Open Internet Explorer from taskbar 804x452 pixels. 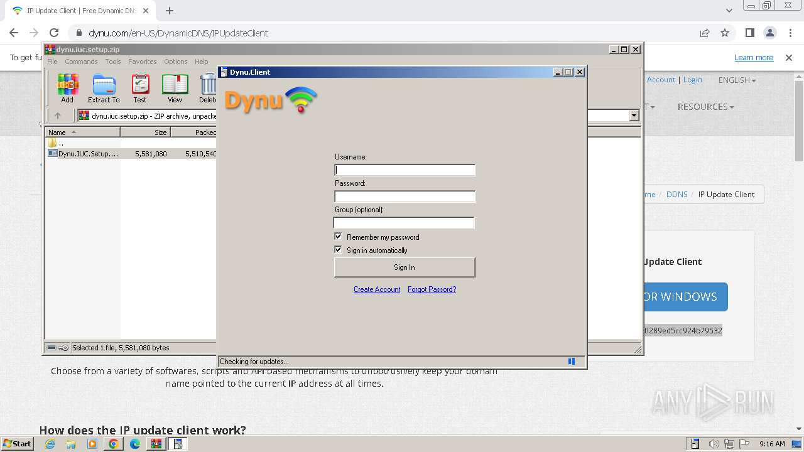pos(50,444)
